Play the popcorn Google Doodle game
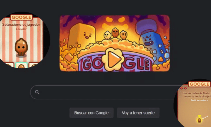This screenshot has height=127, width=211. click(112, 59)
